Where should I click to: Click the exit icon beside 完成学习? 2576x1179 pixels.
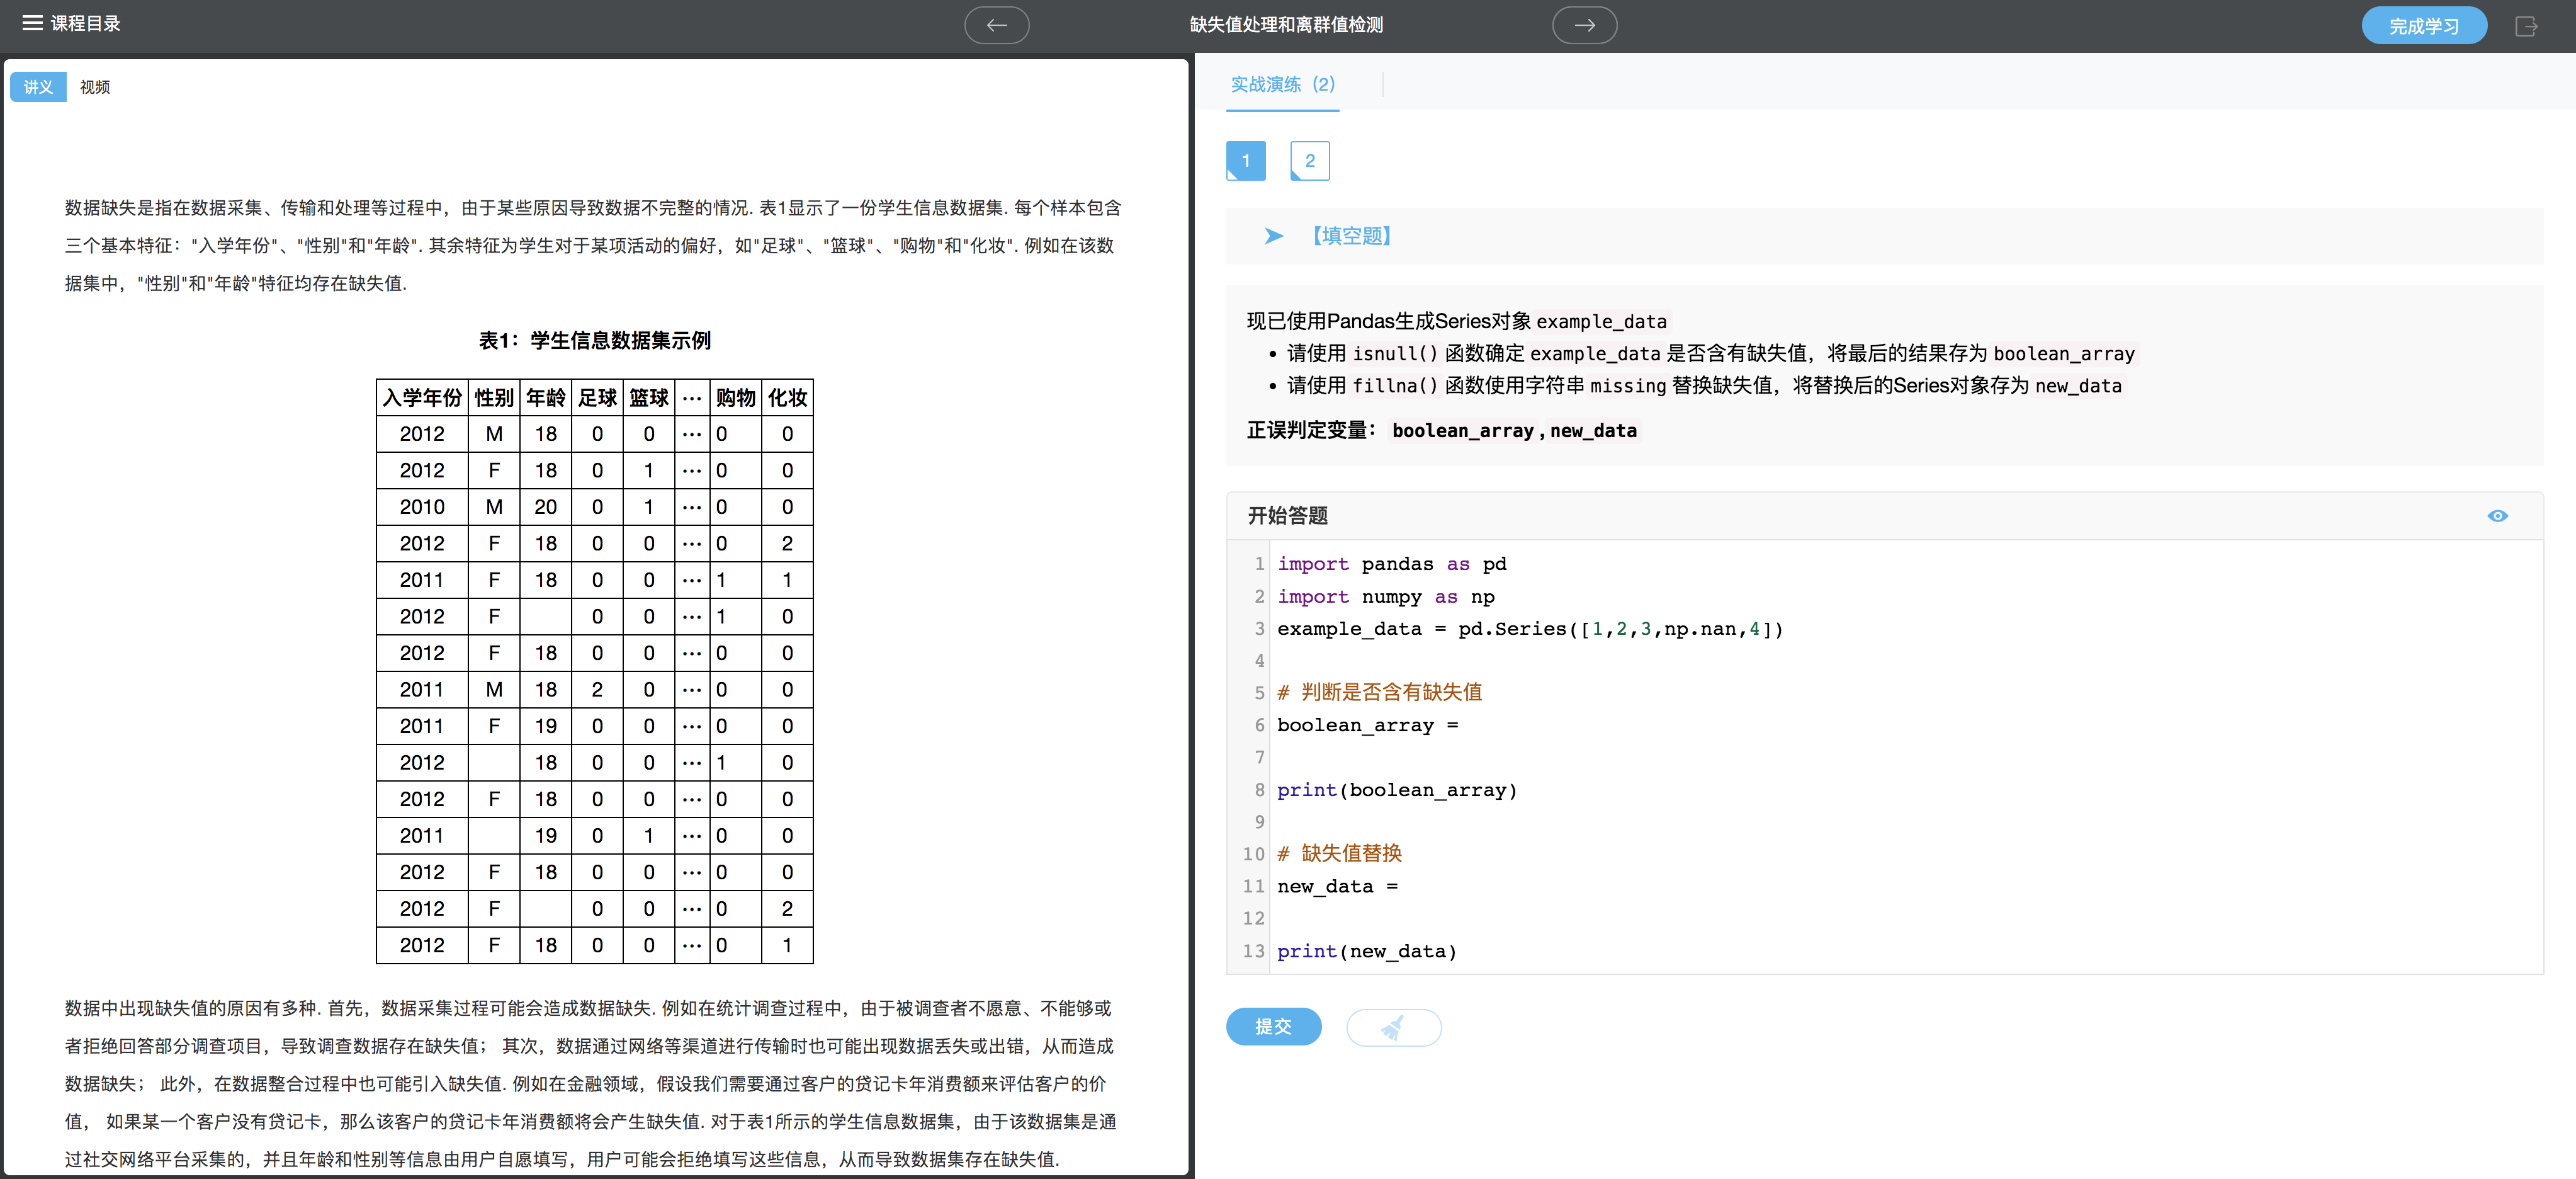2526,26
